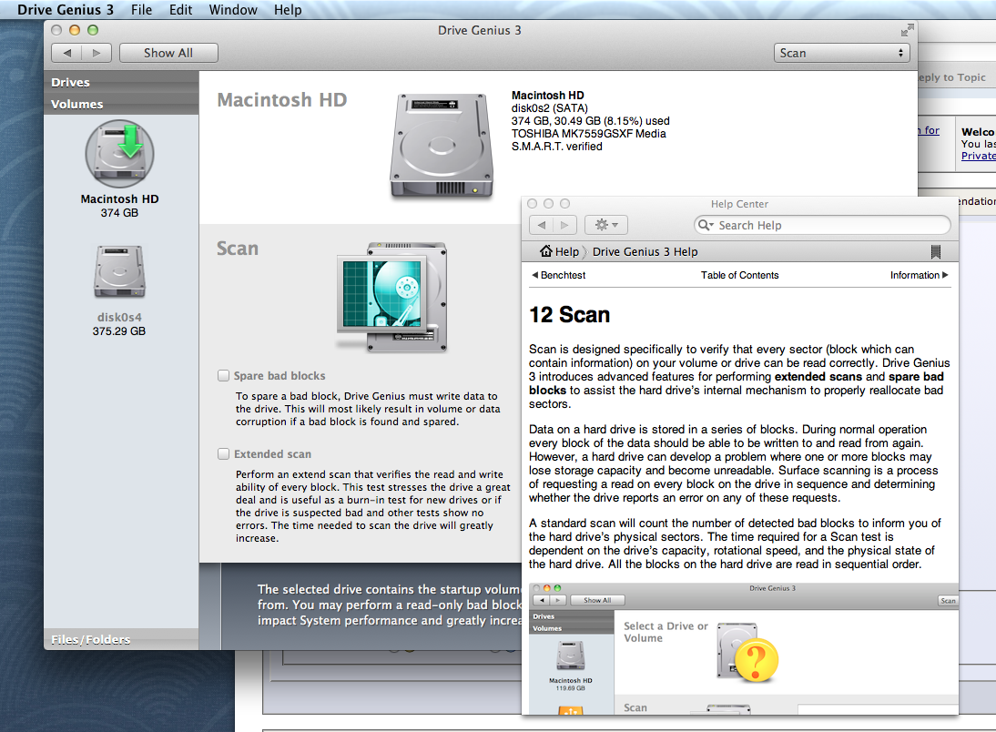
Task: Toggle fullscreen for Drive Genius window
Action: tap(907, 30)
